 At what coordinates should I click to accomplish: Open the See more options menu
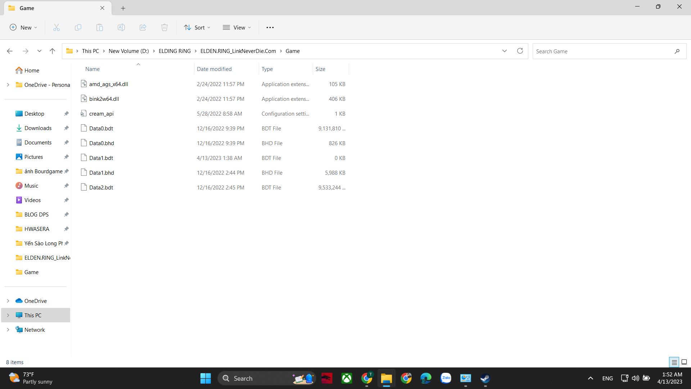(x=270, y=27)
